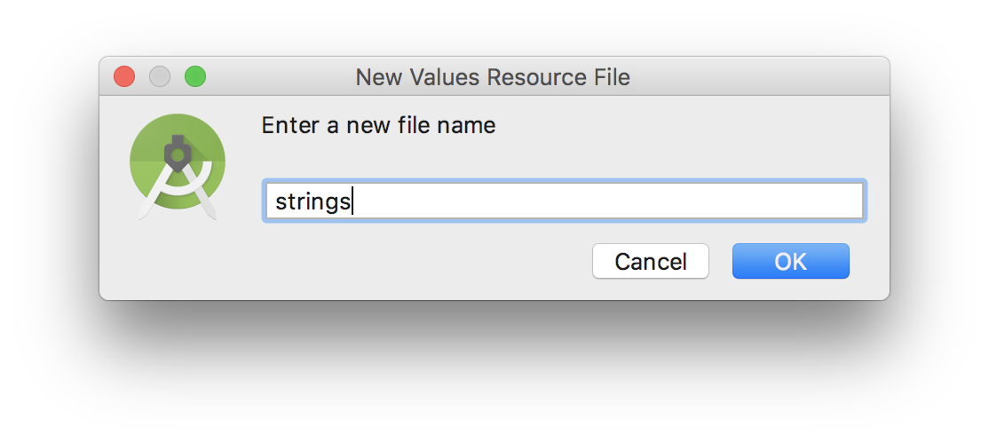This screenshot has width=989, height=442.
Task: Click the green zoom window button
Action: 195,76
